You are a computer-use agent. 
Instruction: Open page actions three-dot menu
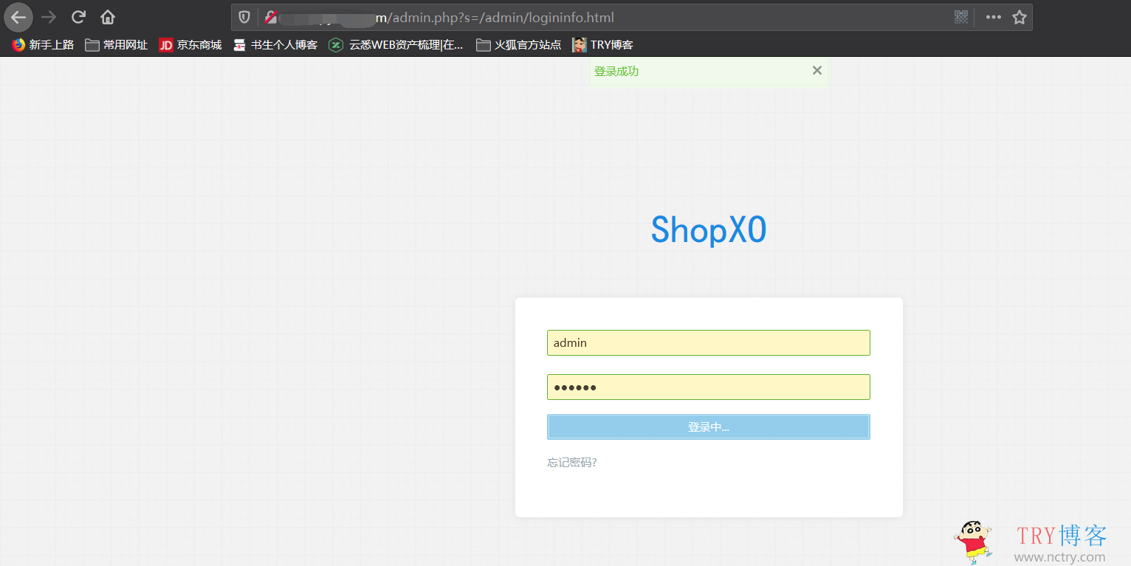click(x=994, y=17)
